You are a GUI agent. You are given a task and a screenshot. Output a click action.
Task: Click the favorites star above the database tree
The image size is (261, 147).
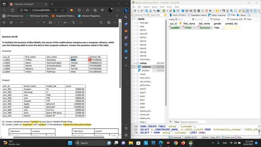coord(165,15)
